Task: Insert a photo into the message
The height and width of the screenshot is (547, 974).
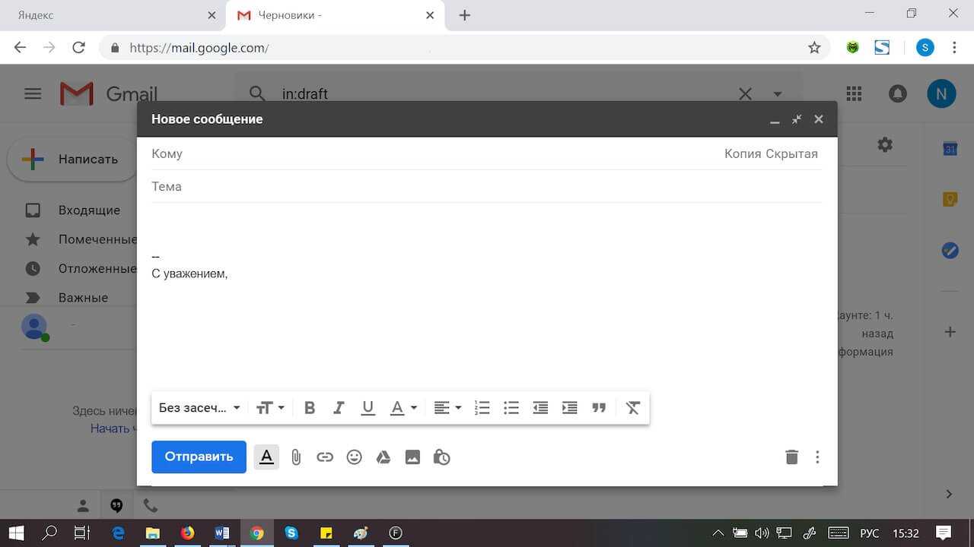Action: [x=412, y=457]
